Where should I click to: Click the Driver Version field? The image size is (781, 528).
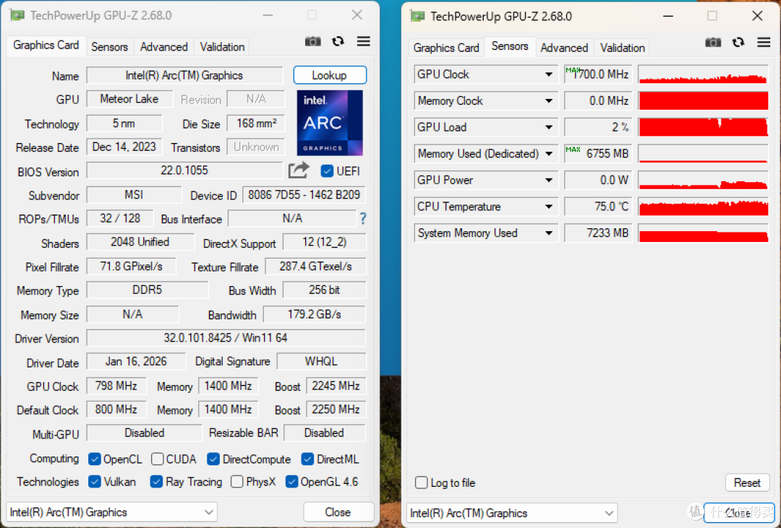[226, 338]
